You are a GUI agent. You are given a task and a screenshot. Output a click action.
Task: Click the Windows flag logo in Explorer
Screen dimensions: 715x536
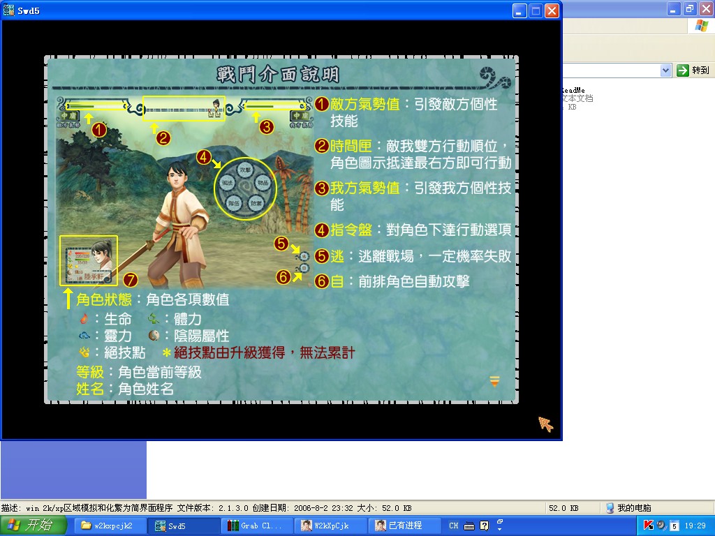click(701, 26)
